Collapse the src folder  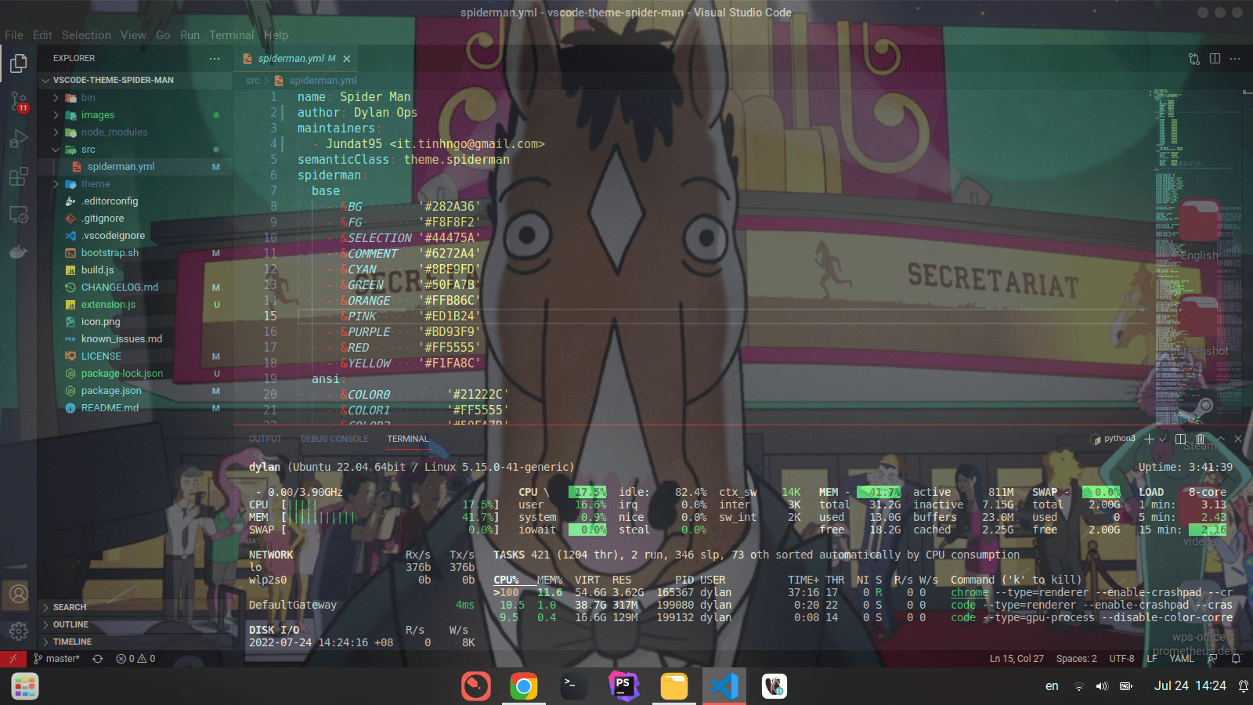tap(135, 150)
